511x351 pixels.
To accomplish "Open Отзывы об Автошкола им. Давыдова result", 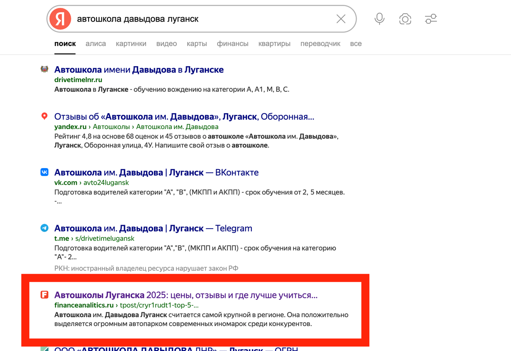I will (x=184, y=116).
